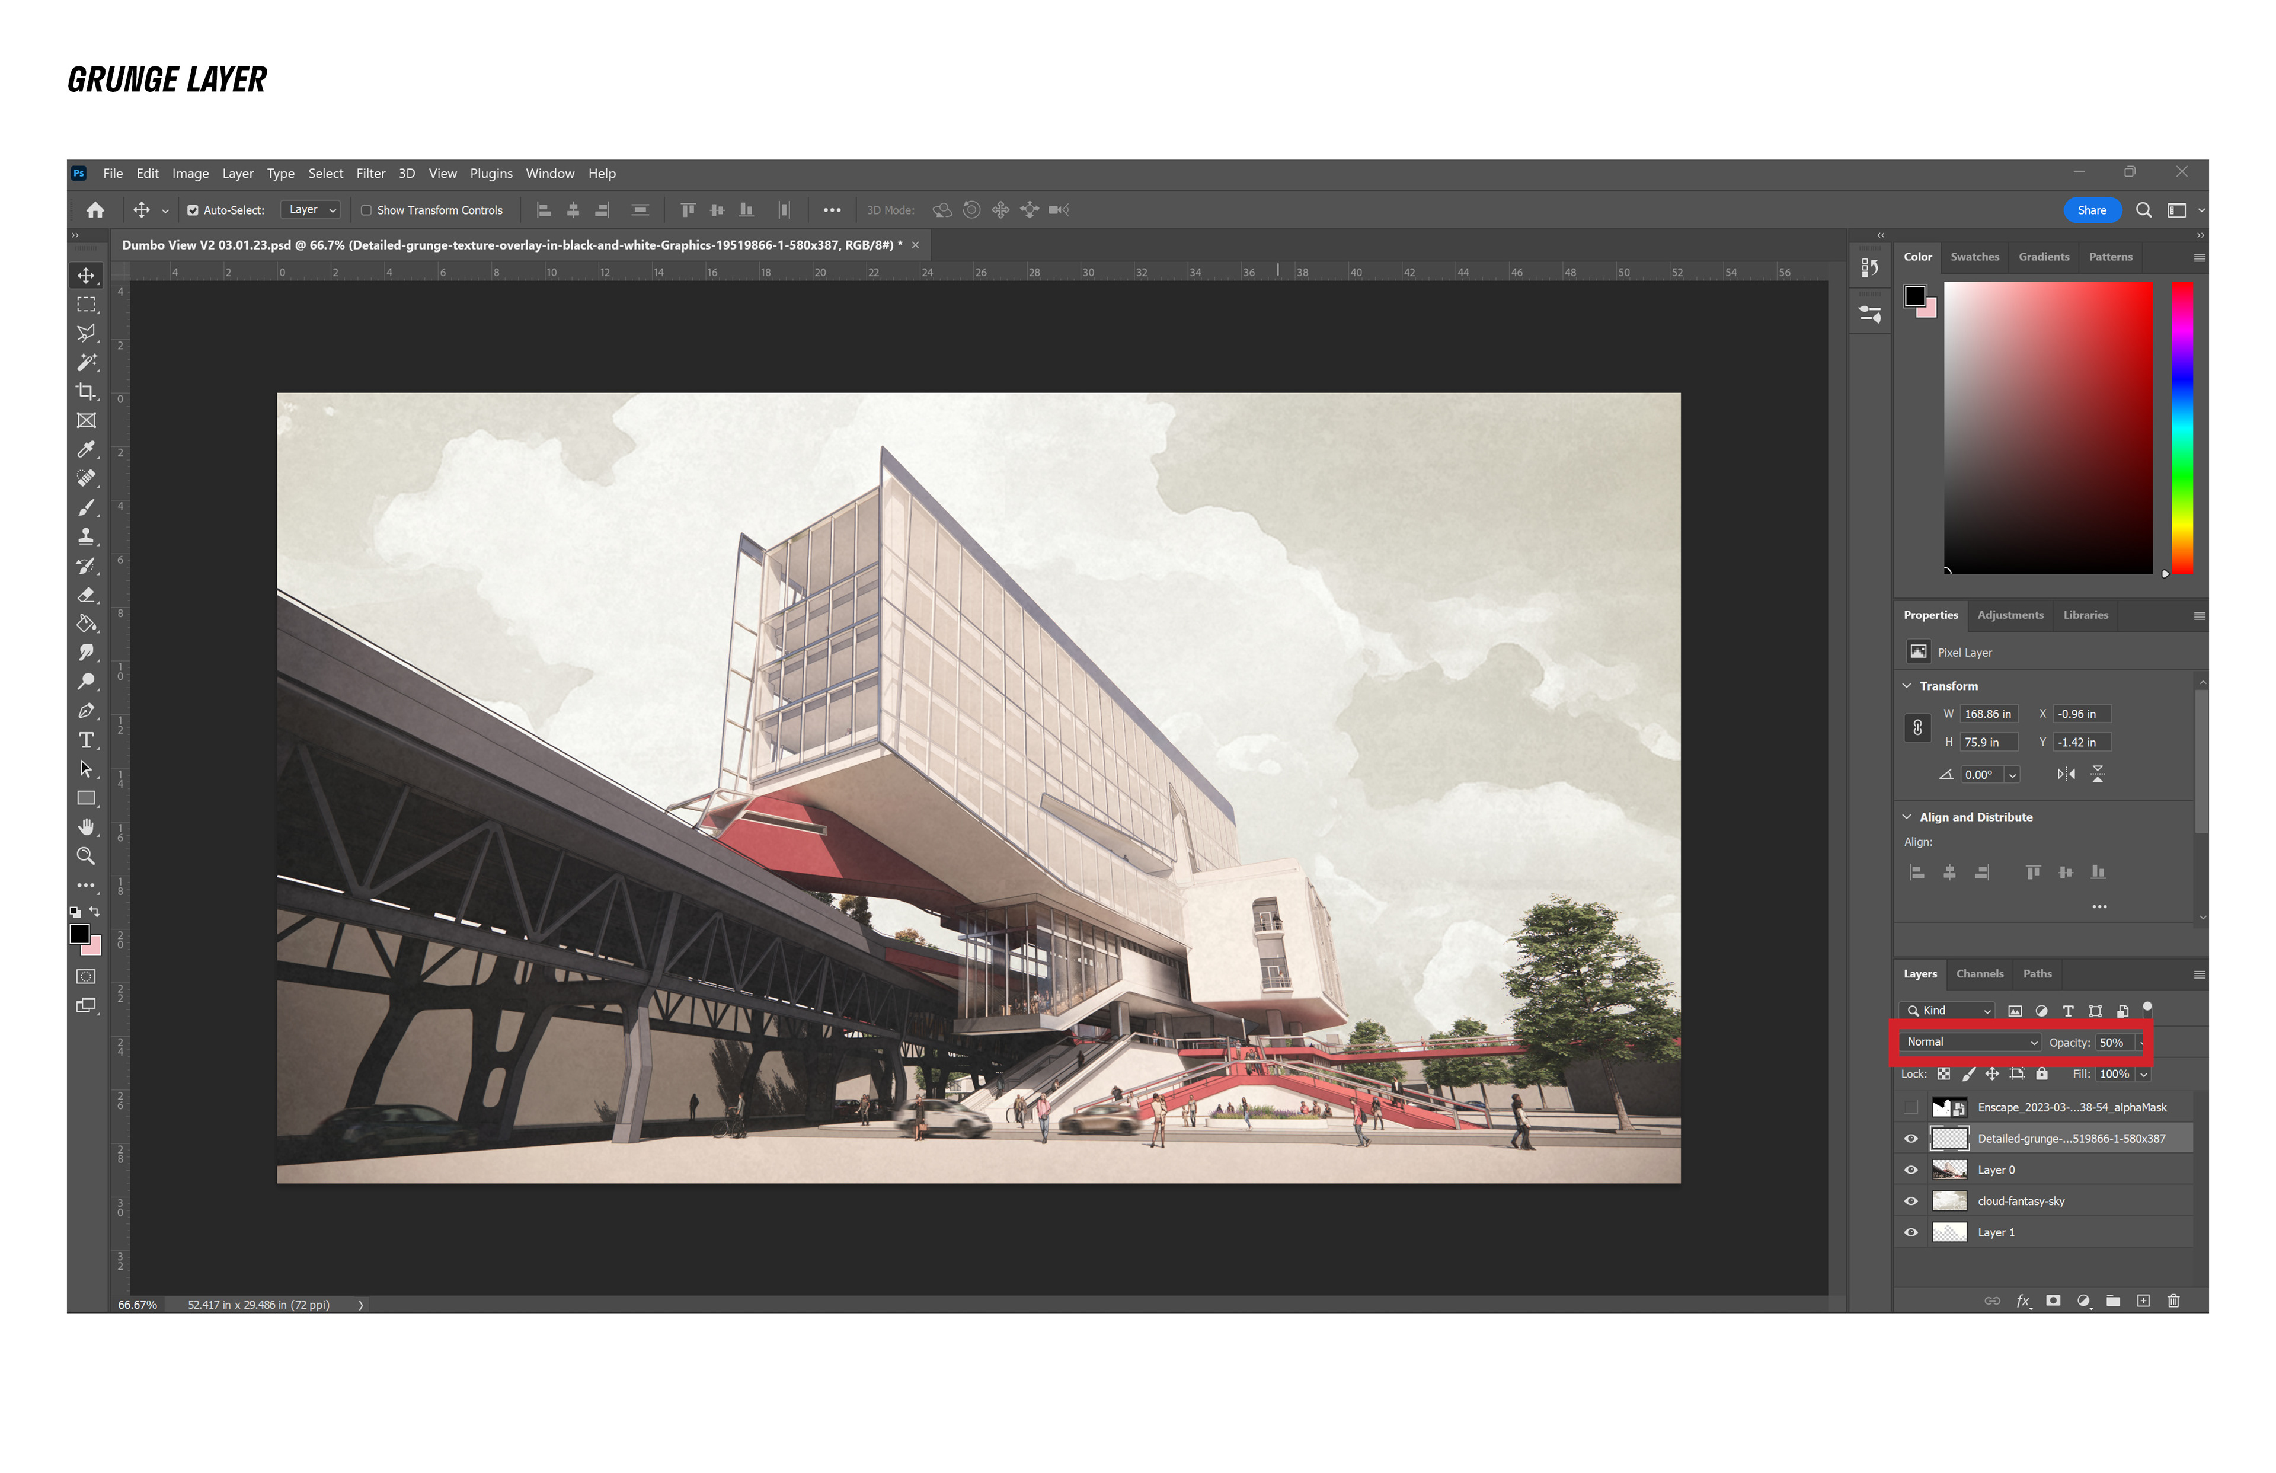The height and width of the screenshot is (1473, 2276).
Task: Open the Normal blend mode dropdown
Action: tap(1970, 1043)
